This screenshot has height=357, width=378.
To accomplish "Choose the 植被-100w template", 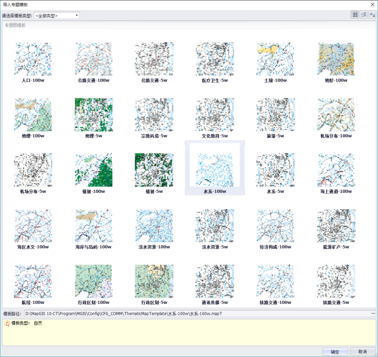I will (x=93, y=170).
